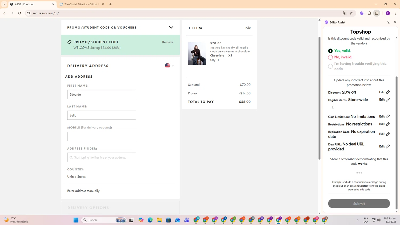Open Microsoft Copilot from the taskbar
Image resolution: width=400 pixels, height=225 pixels.
pos(141,220)
